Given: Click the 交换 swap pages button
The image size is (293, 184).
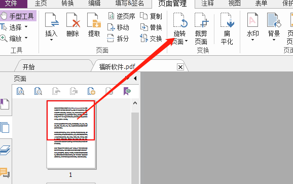Looking at the screenshot, I should click(x=151, y=39).
